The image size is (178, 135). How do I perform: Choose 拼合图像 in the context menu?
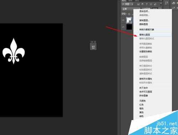click(143, 95)
